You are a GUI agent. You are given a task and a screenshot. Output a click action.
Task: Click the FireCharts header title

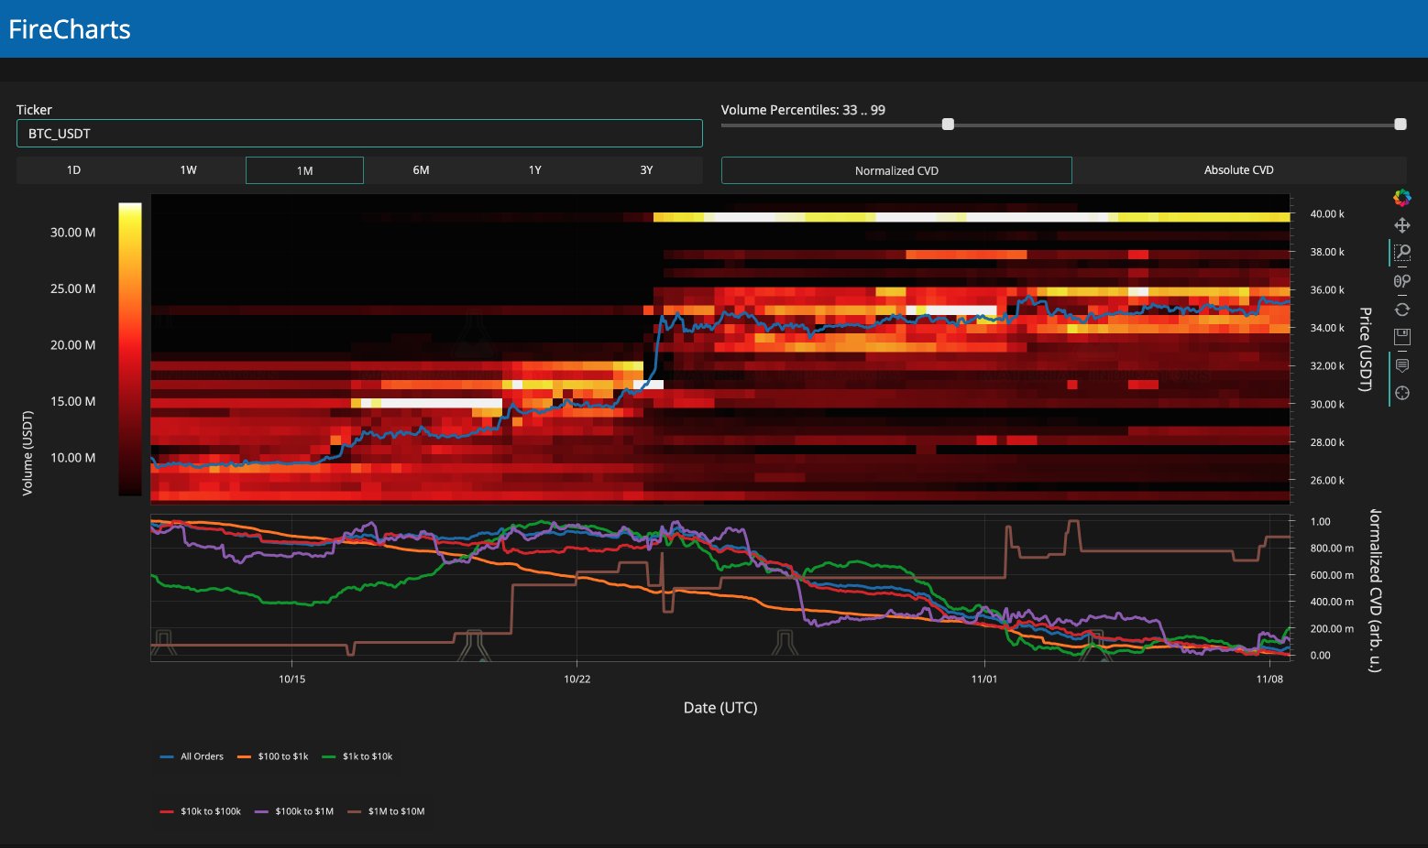[x=70, y=29]
